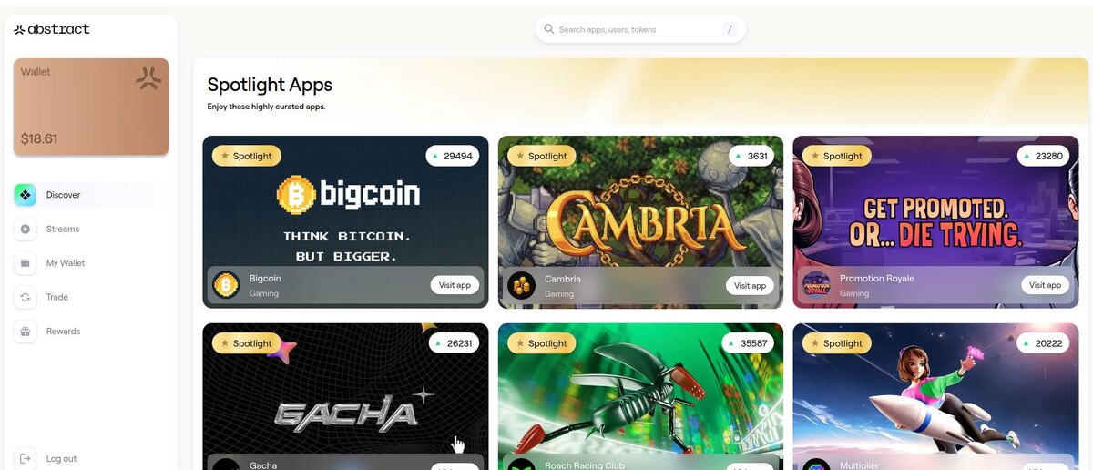Click Visit app for Promotion Royale
This screenshot has width=1093, height=470.
pos(1045,285)
